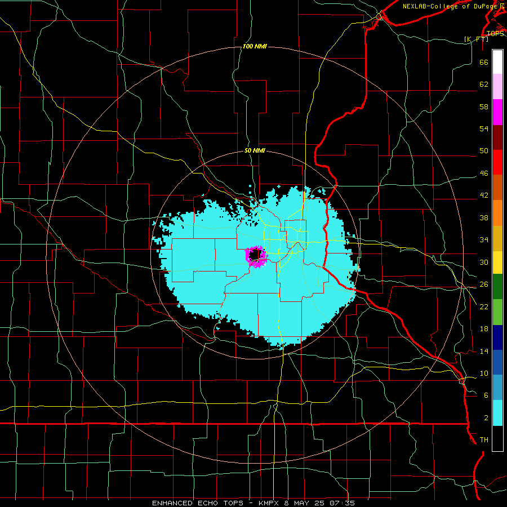Screen dimensions: 507x507
Task: Click the '[K FT]' units label
Action: click(477, 39)
